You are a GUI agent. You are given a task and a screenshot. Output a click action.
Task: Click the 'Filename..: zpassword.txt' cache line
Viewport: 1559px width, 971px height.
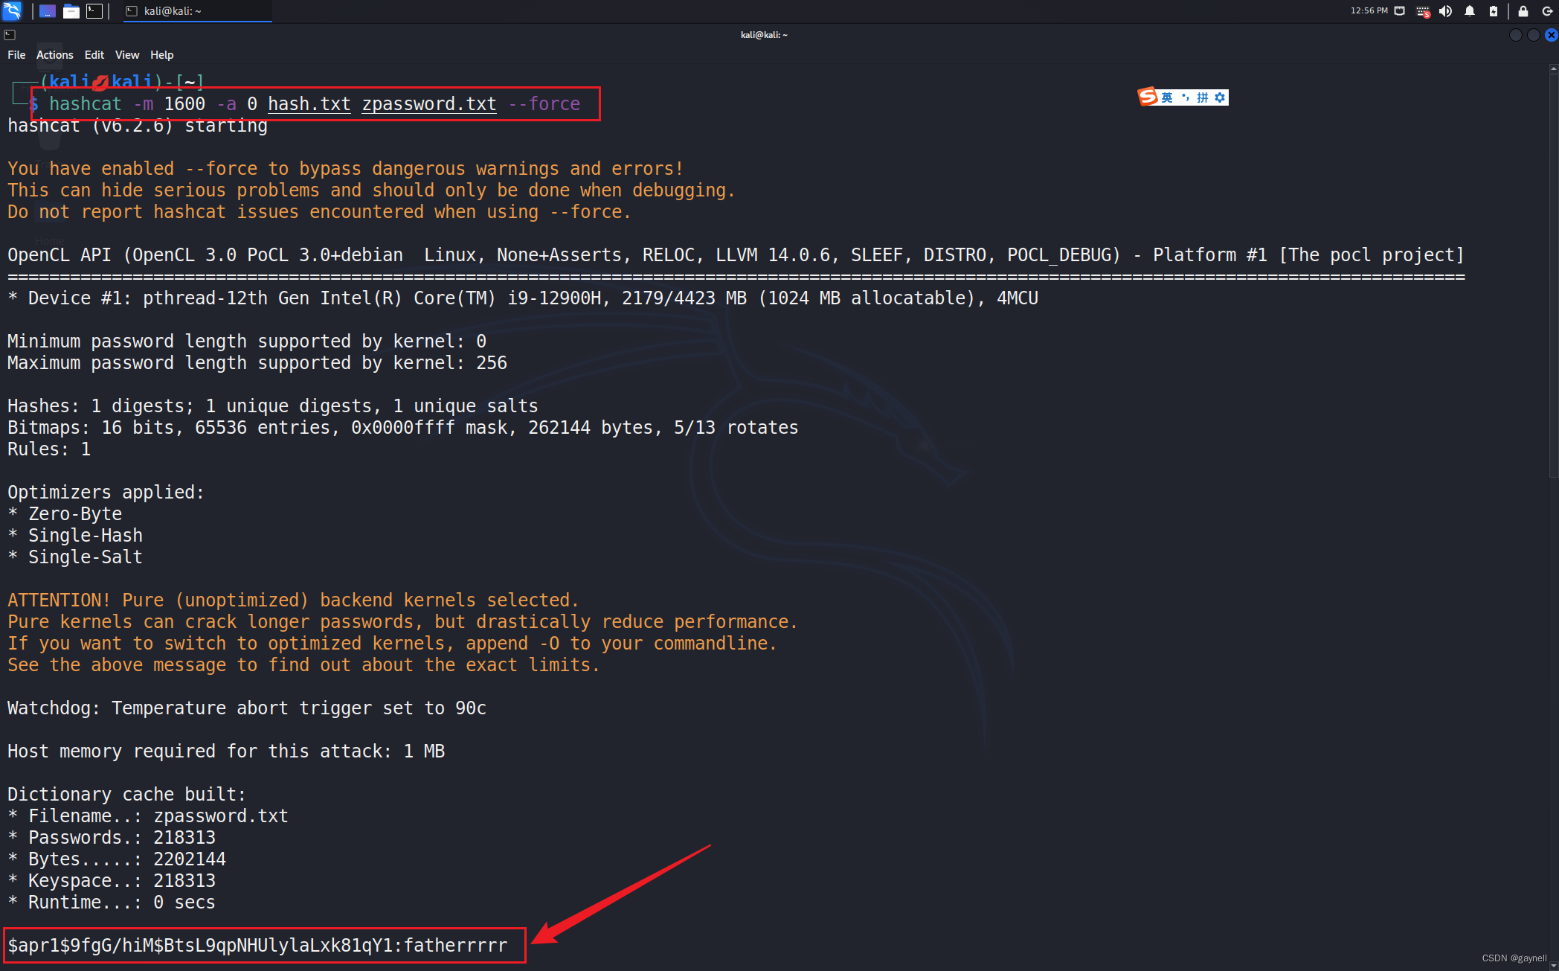pos(148,816)
